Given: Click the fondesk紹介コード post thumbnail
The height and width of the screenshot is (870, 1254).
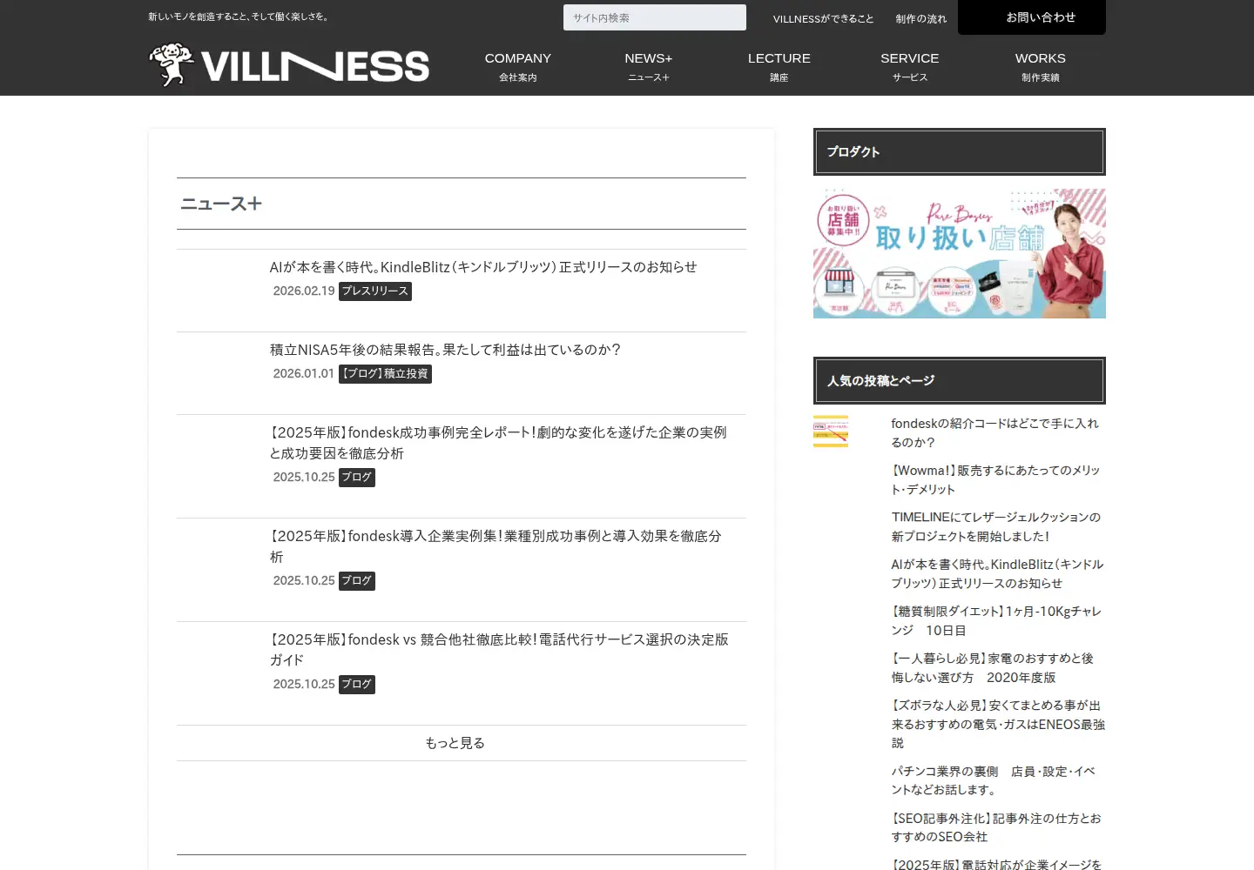Looking at the screenshot, I should point(831,432).
